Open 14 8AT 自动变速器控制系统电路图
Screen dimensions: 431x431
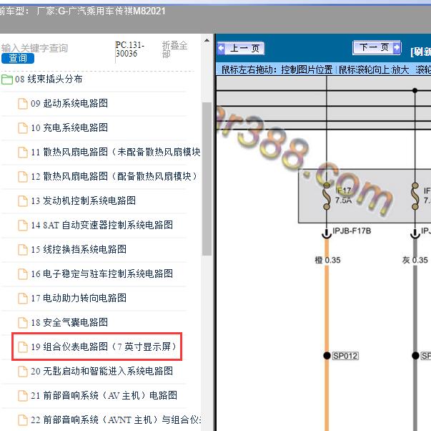click(x=101, y=225)
